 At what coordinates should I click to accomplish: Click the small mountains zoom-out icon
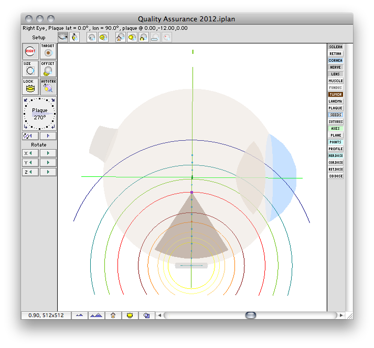pyautogui.click(x=79, y=316)
